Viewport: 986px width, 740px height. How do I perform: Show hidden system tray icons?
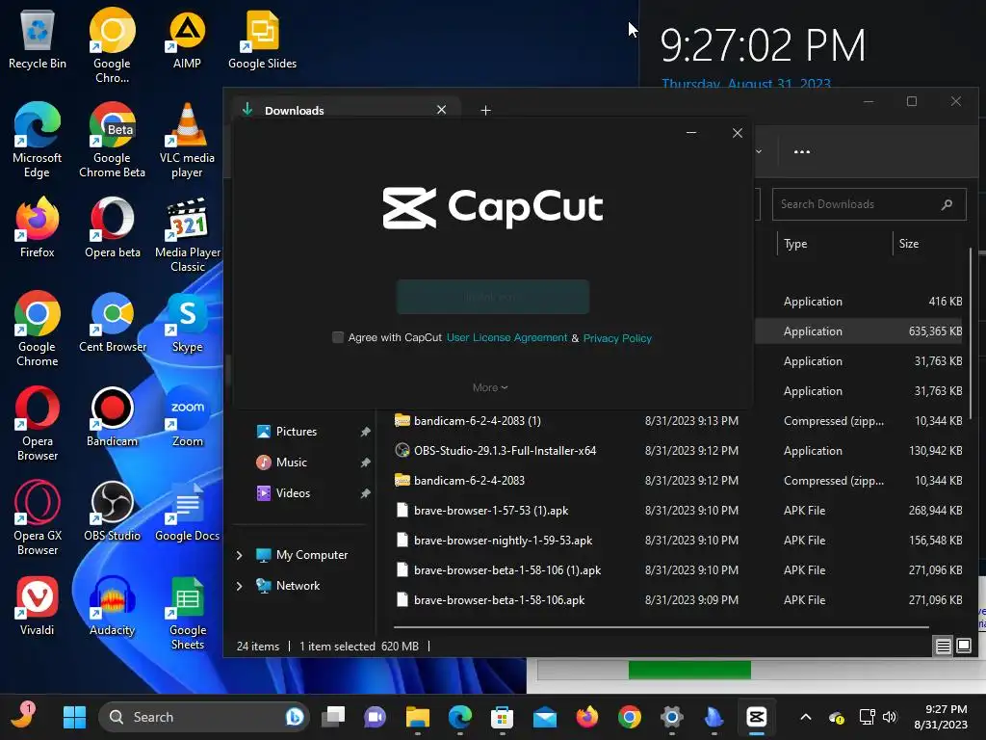pyautogui.click(x=806, y=717)
